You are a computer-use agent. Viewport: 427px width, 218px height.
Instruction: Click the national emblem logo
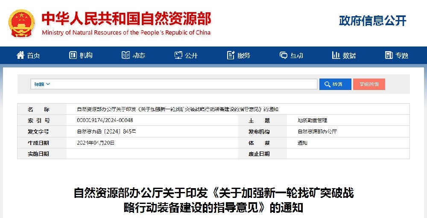click(21, 23)
